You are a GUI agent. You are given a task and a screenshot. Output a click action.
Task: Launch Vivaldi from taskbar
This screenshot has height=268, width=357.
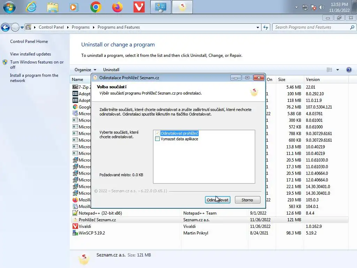click(x=139, y=7)
